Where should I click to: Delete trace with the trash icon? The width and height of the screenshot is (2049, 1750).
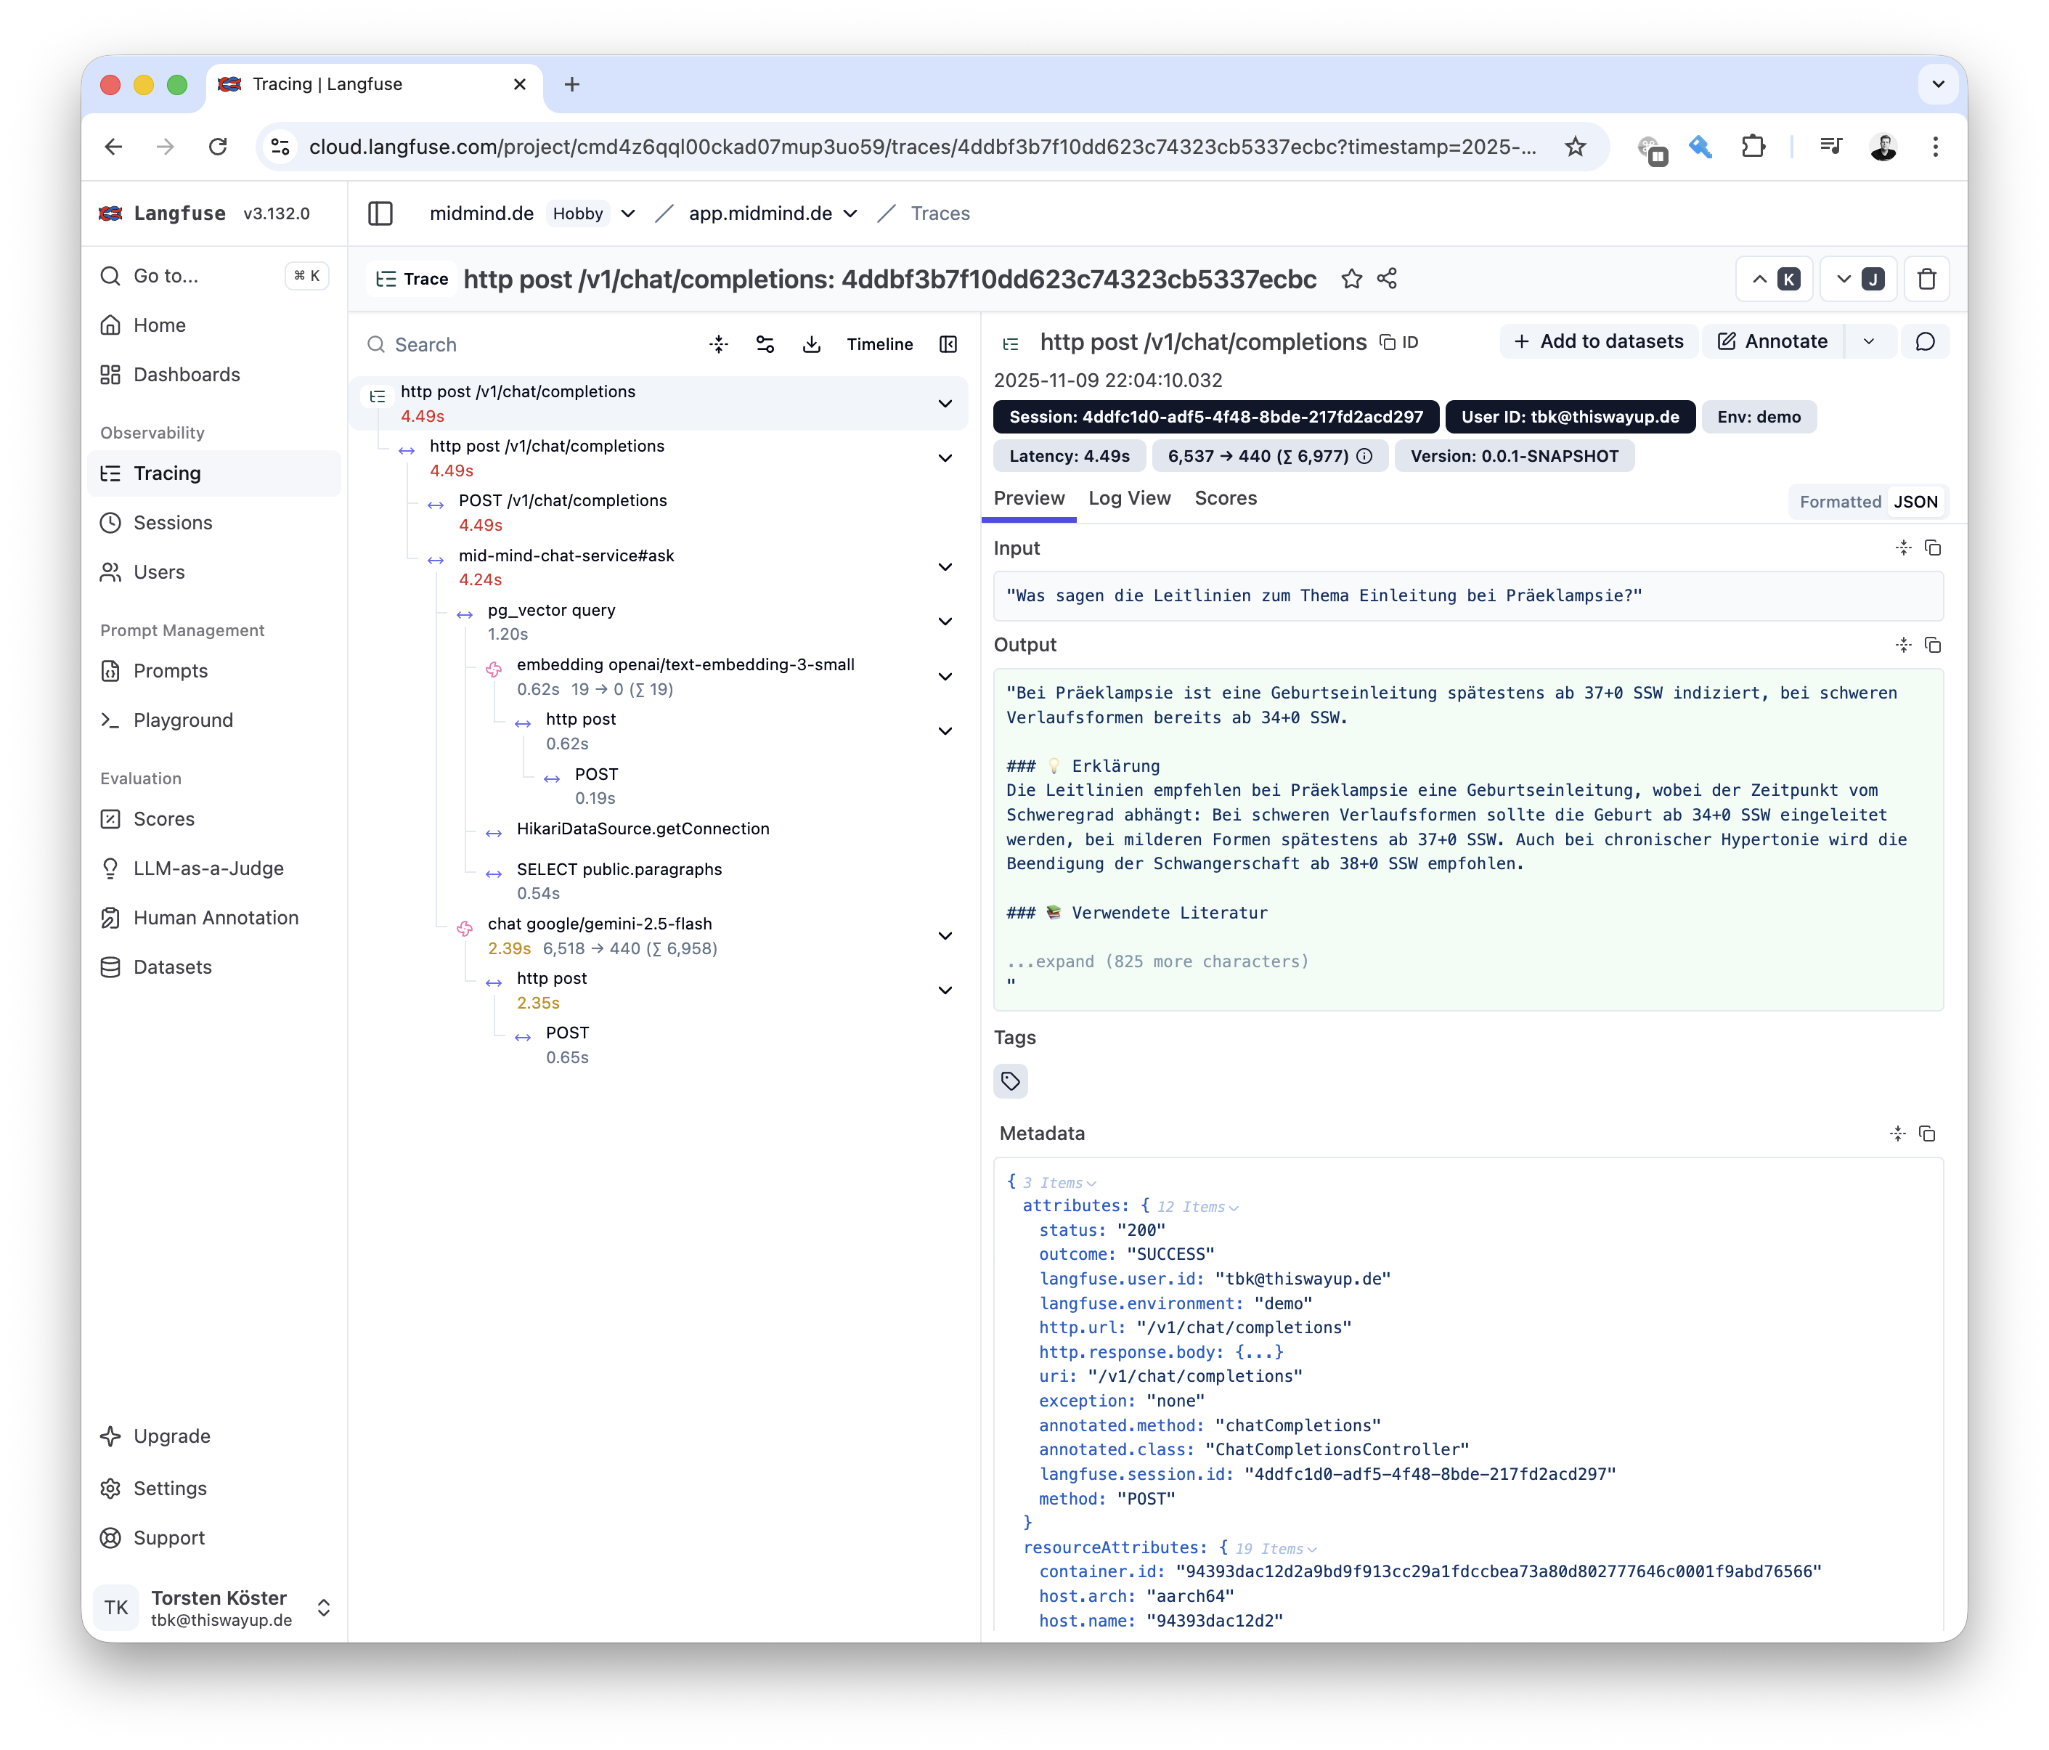click(1926, 279)
